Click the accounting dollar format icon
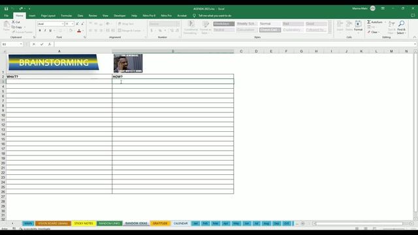The height and width of the screenshot is (235, 418). pyautogui.click(x=152, y=31)
